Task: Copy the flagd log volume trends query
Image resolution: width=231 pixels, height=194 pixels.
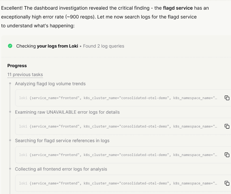Action: pyautogui.click(x=227, y=98)
